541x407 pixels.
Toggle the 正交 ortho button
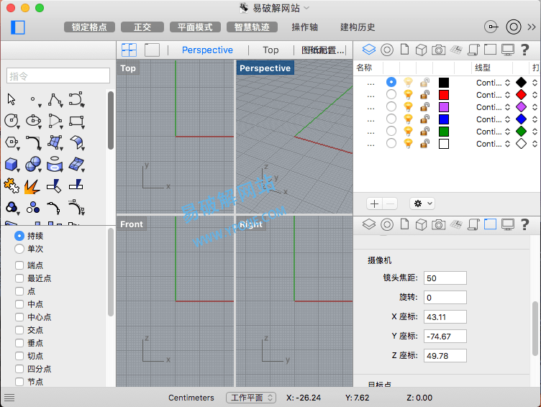point(142,27)
